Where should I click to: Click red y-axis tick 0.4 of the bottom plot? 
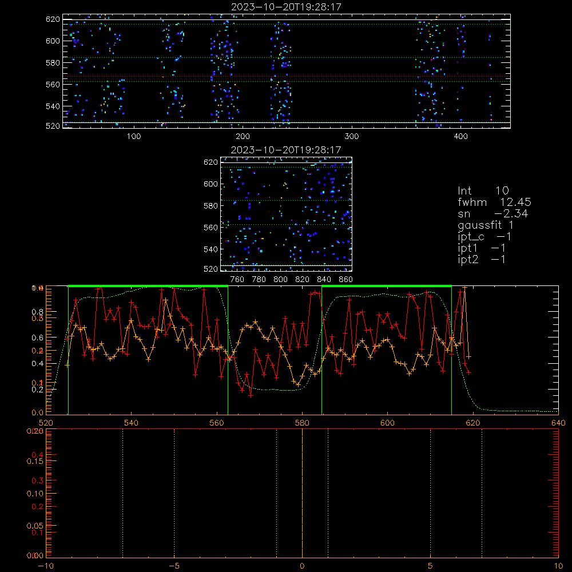coord(38,455)
